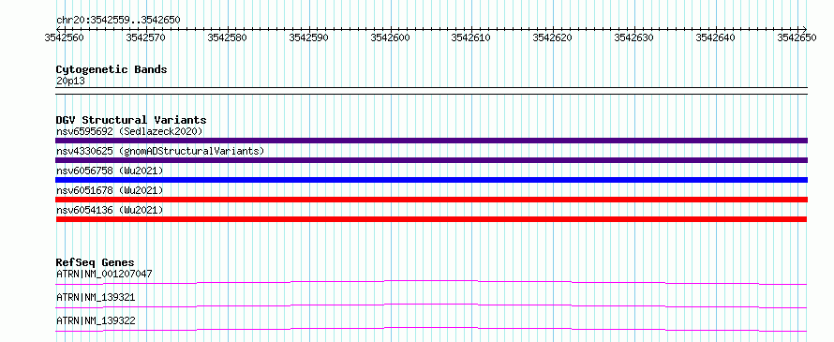Click ruler tick label 3542590
This screenshot has height=342, width=834.
(309, 37)
